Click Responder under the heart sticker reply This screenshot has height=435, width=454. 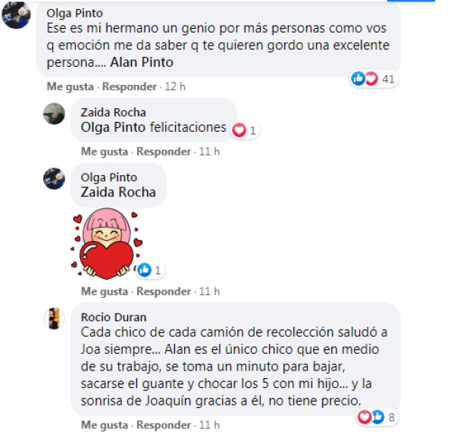coord(164,291)
